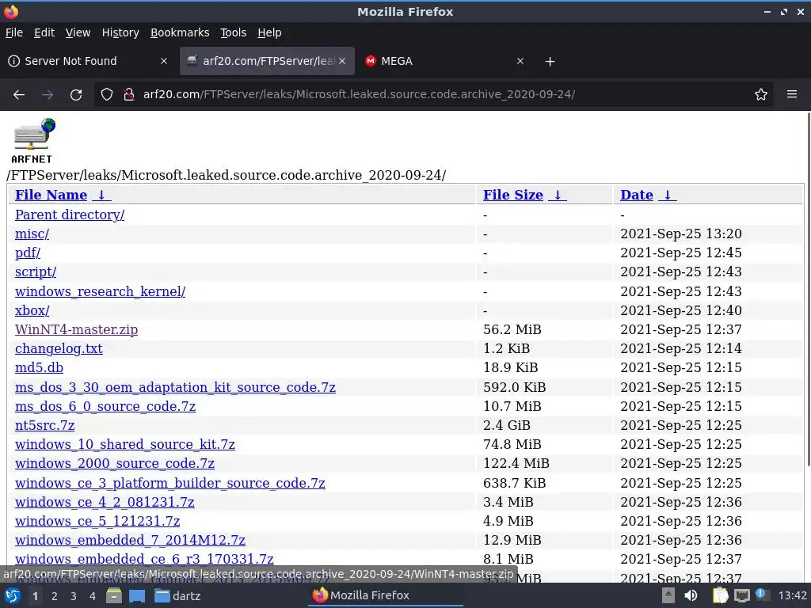
Task: Download ms_dos_3_30_oem_adaptation_kit_source_code.7z
Action: tap(175, 387)
